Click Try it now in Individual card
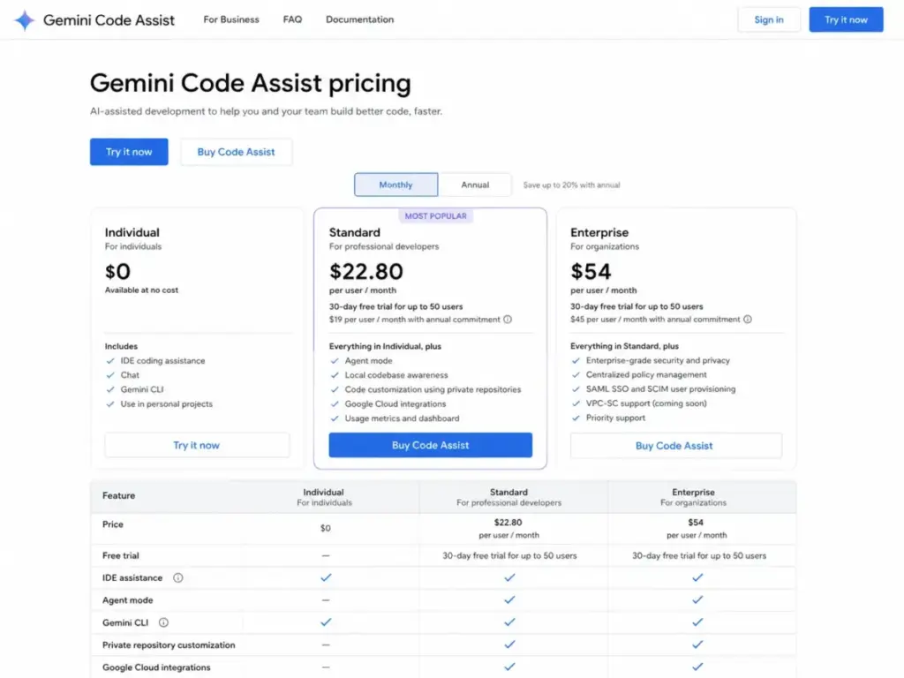 197,445
